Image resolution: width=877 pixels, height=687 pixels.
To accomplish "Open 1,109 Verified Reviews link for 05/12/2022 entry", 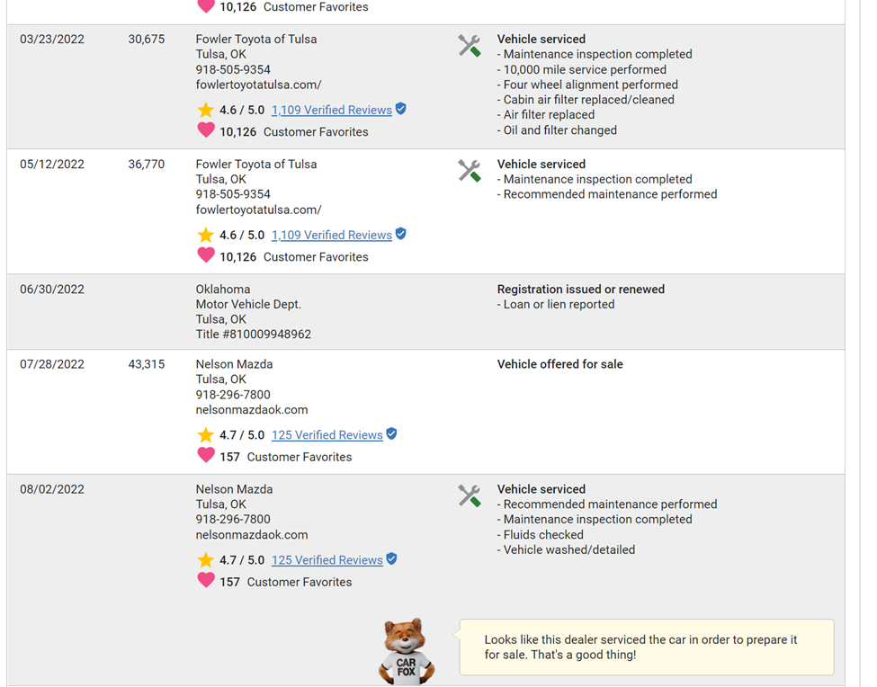I will pyautogui.click(x=332, y=236).
